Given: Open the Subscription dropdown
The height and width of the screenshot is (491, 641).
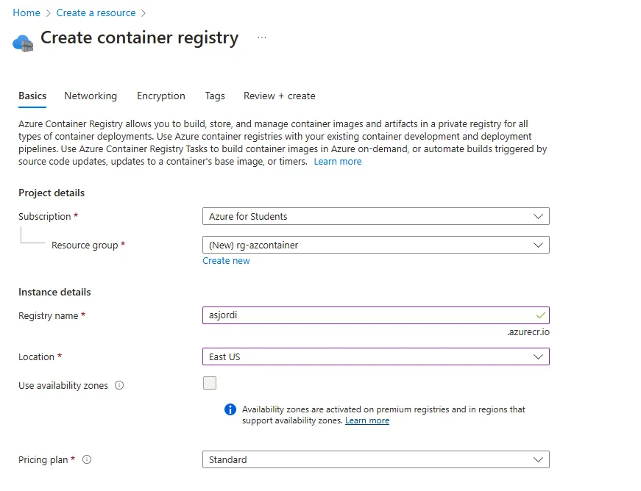Looking at the screenshot, I should pyautogui.click(x=375, y=216).
